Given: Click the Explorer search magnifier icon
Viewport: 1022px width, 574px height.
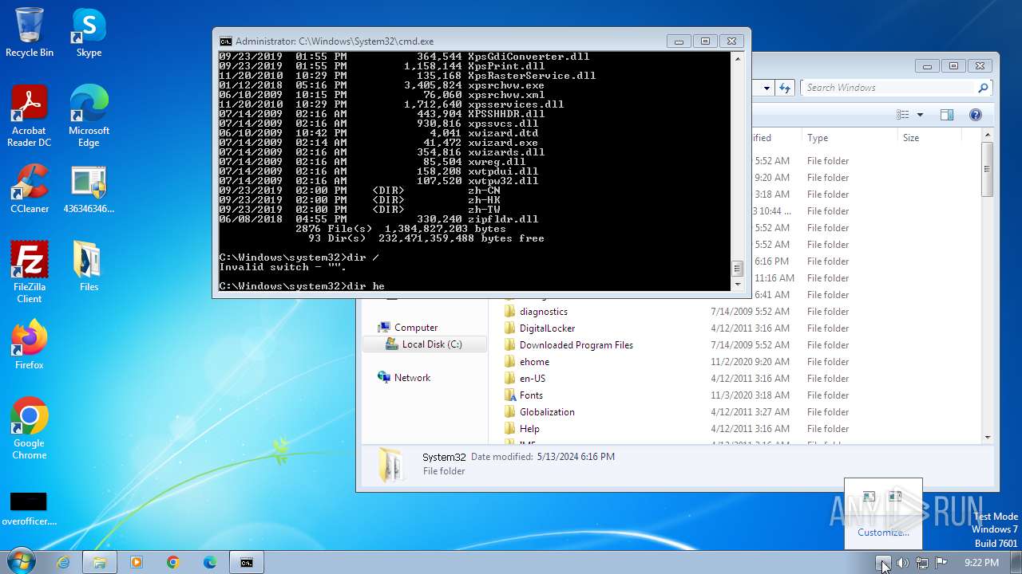Looking at the screenshot, I should [983, 88].
